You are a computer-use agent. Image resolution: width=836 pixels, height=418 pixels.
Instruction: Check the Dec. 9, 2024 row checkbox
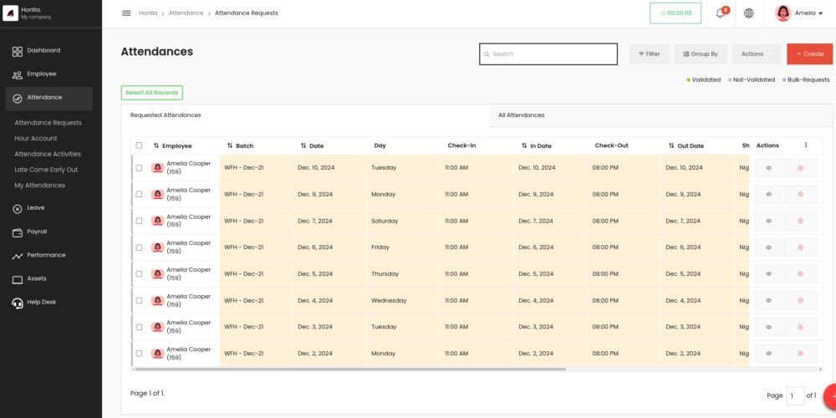pos(139,194)
